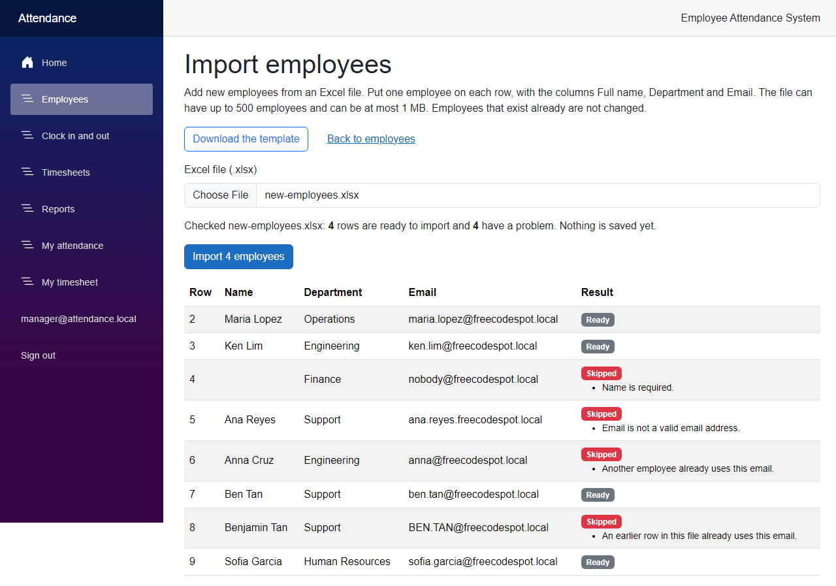
Task: Click the new-employees.xlsx file name field
Action: [x=538, y=195]
